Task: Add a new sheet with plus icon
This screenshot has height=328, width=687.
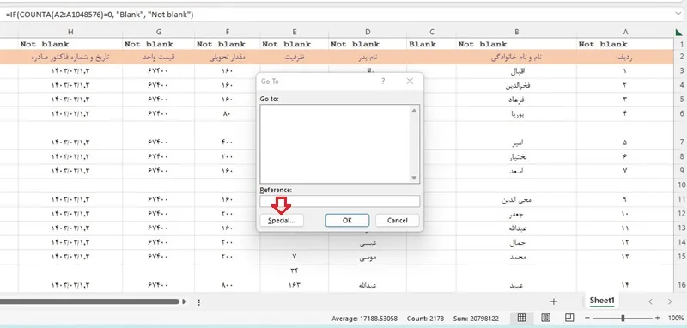Action: pos(554,301)
